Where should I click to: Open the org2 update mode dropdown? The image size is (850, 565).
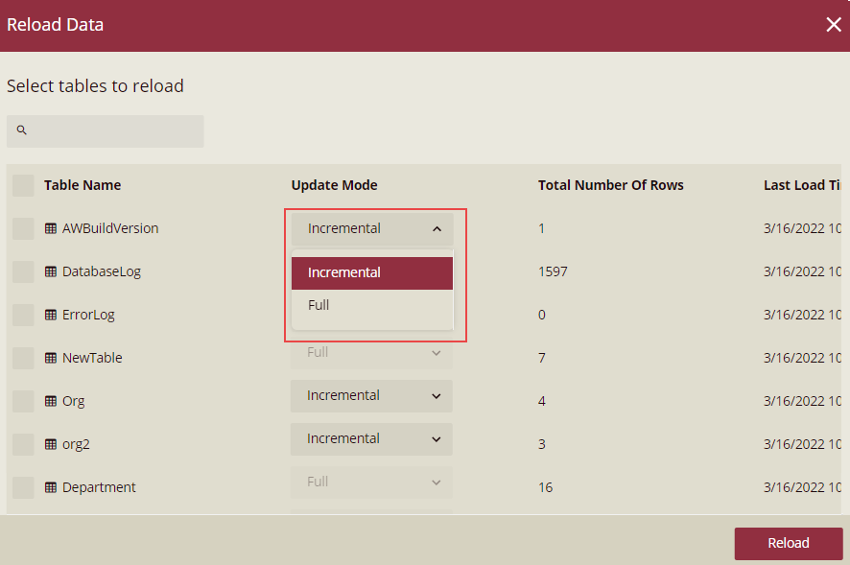pyautogui.click(x=371, y=438)
